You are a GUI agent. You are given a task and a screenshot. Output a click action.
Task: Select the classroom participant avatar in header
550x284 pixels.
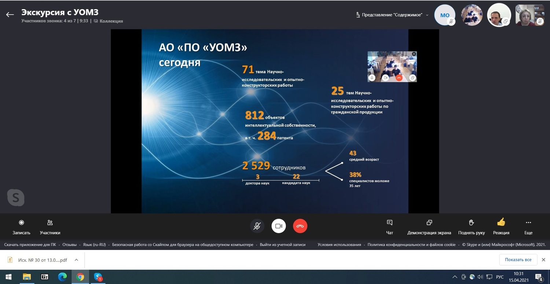point(472,15)
